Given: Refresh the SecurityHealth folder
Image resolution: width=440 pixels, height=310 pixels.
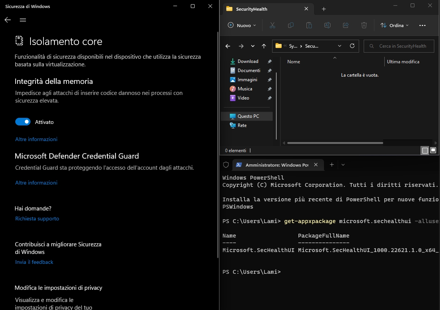Looking at the screenshot, I should coord(352,46).
